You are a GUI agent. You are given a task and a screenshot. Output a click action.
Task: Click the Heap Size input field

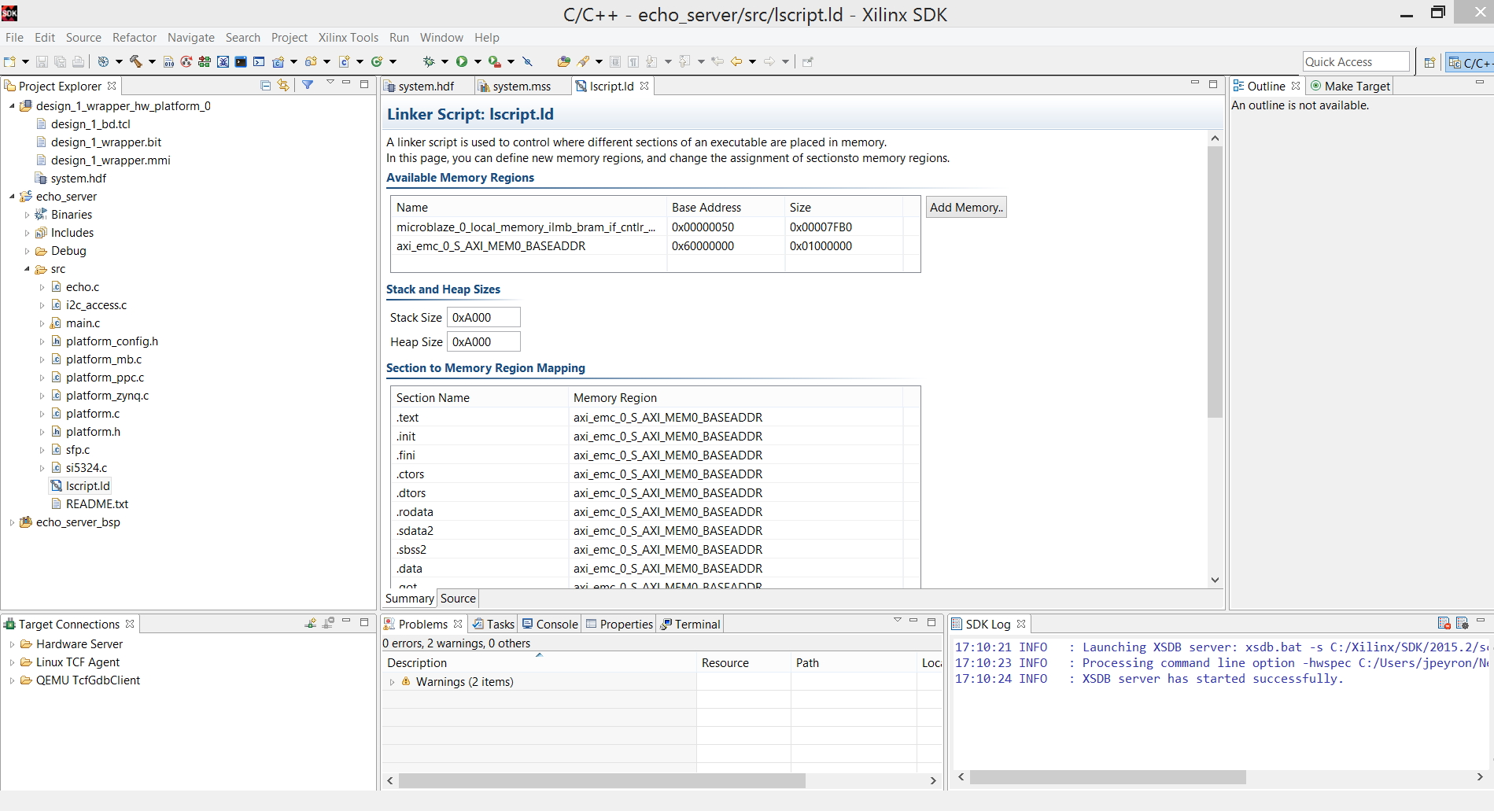tap(483, 341)
